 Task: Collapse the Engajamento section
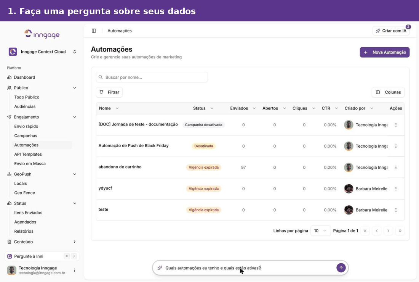pos(75,117)
